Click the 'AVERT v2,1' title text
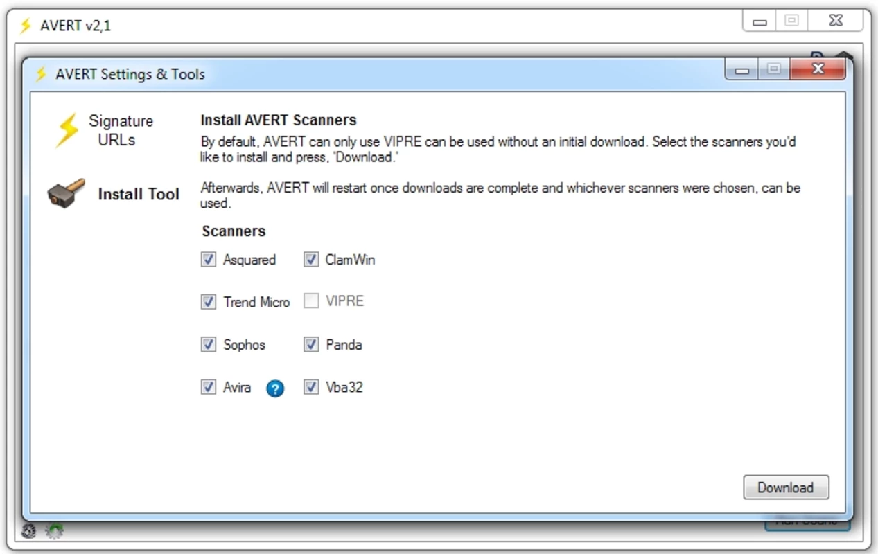 pos(76,26)
